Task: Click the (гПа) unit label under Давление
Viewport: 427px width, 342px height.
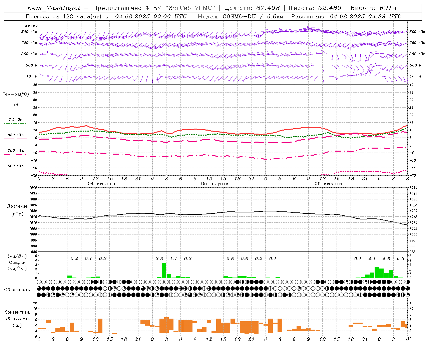Action: [x=17, y=214]
